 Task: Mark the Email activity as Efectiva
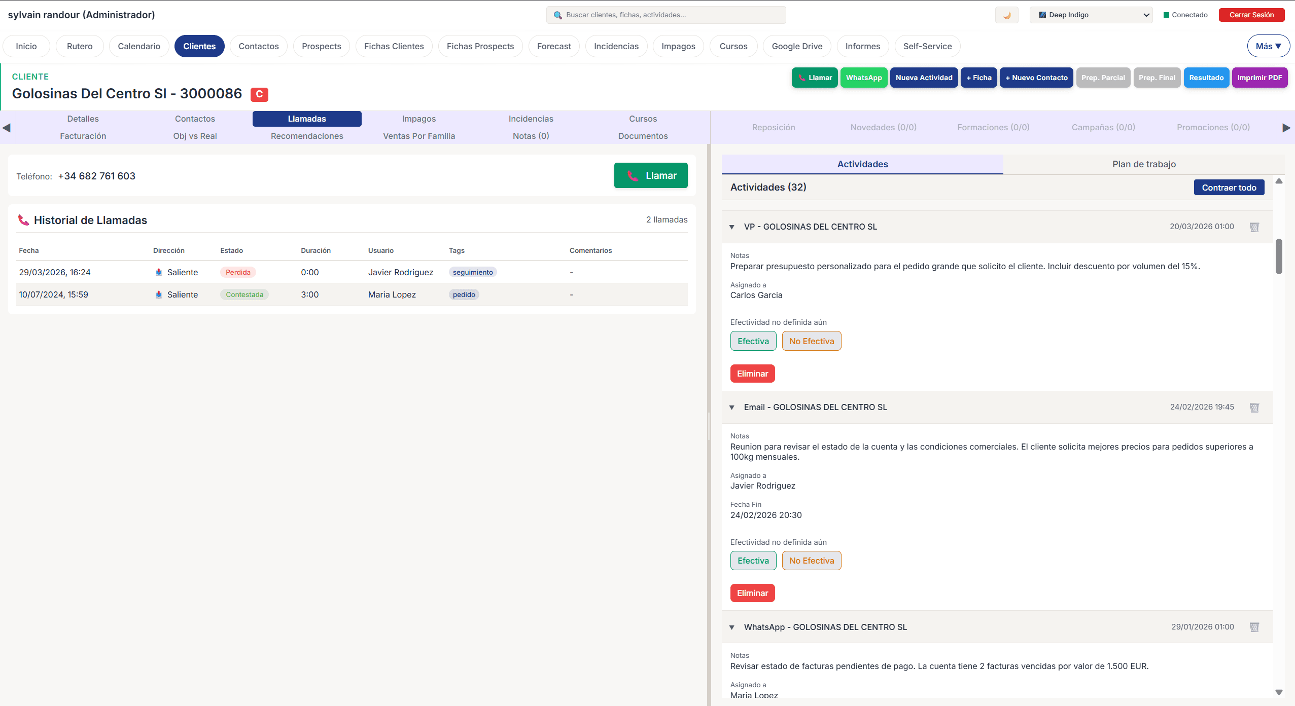753,561
